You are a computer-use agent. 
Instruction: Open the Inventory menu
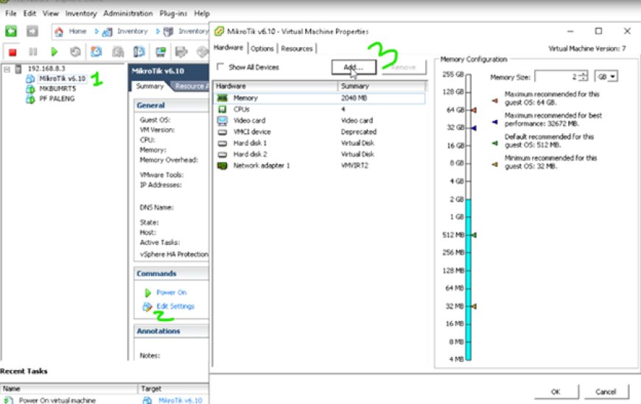(x=81, y=13)
